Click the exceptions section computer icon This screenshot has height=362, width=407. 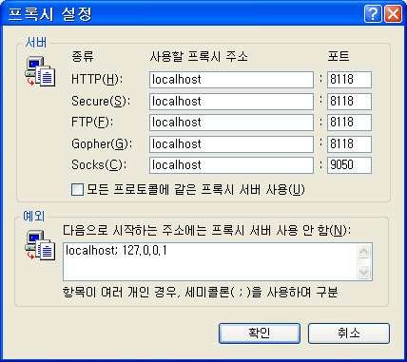tap(40, 245)
